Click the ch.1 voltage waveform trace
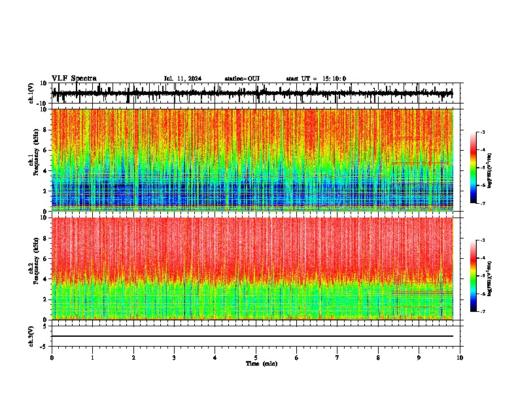Screen dimensions: 518x401 pyautogui.click(x=252, y=93)
